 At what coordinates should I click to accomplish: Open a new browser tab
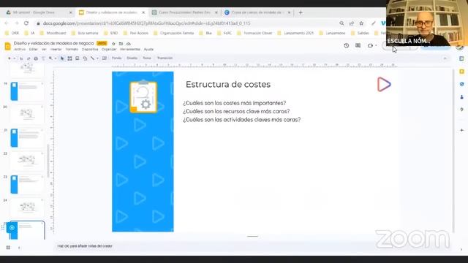tap(301, 12)
